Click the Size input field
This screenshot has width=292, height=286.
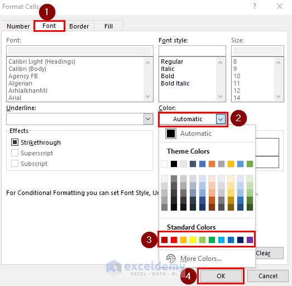pyautogui.click(x=257, y=51)
